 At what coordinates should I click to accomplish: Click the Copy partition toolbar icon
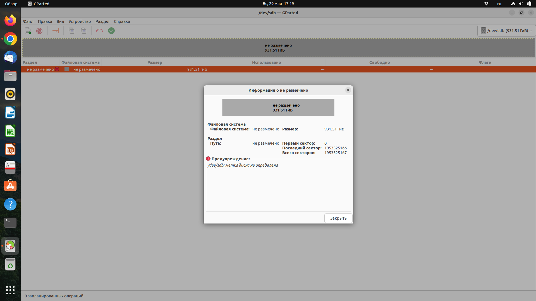click(71, 31)
